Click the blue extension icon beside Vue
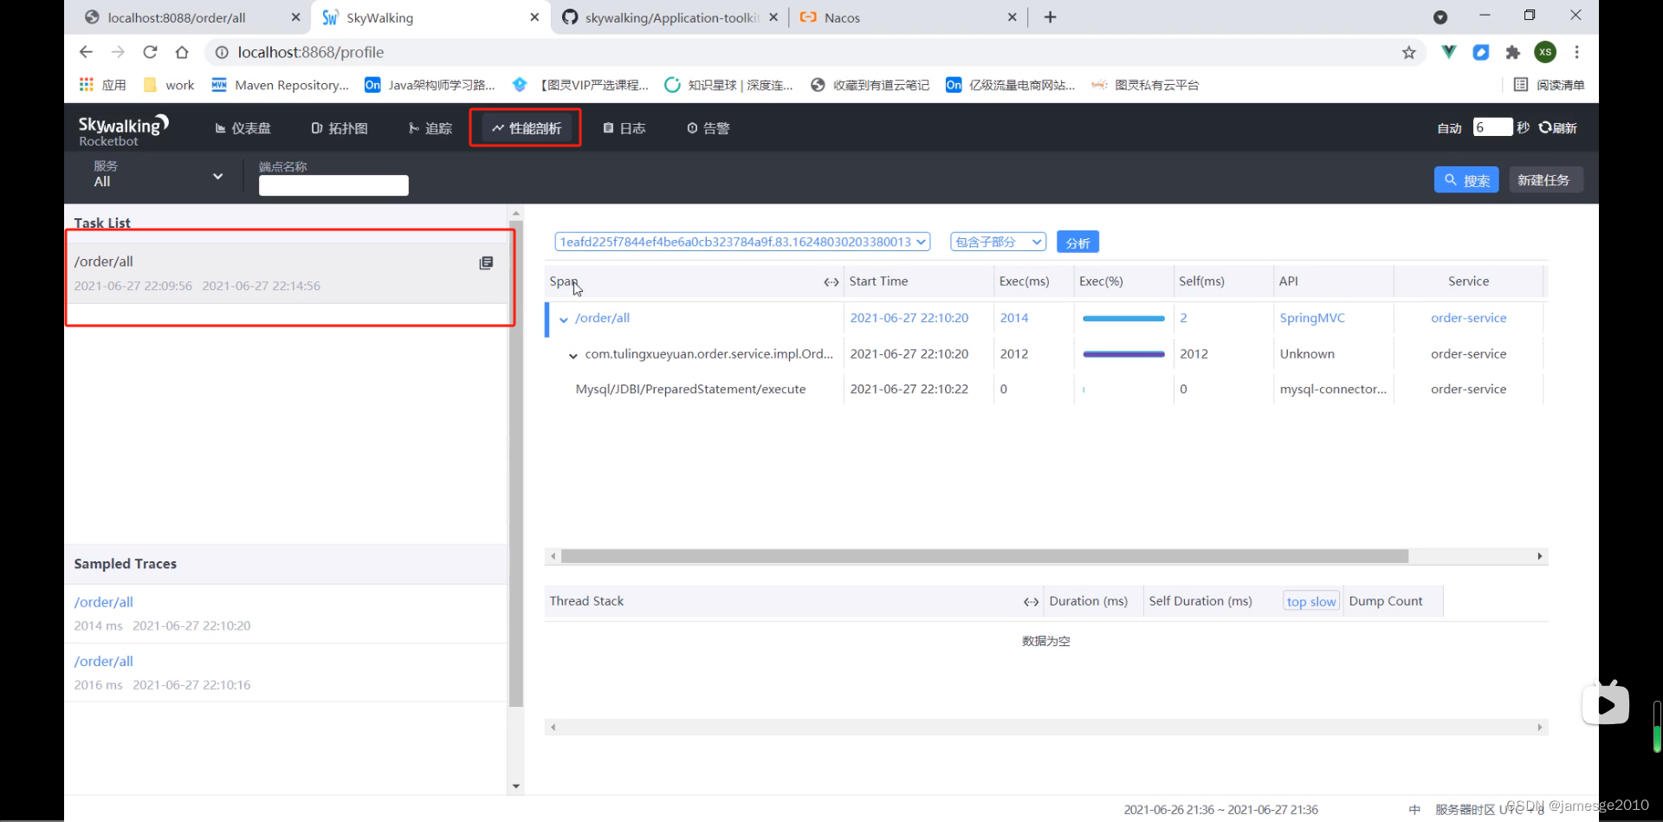1663x822 pixels. tap(1481, 52)
